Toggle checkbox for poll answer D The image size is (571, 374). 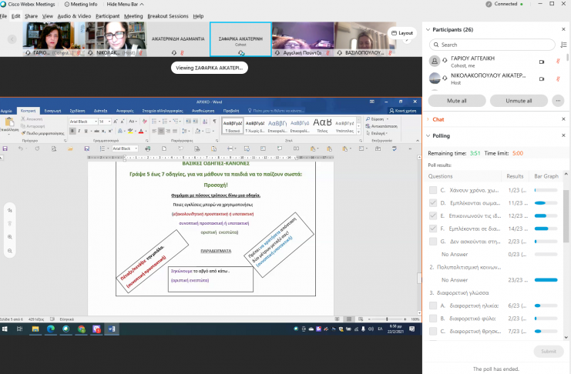(x=432, y=202)
